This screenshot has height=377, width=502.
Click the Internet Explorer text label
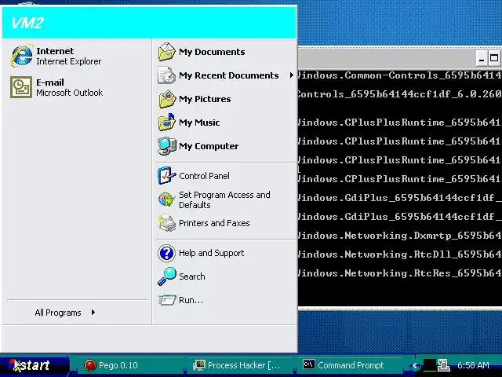tap(68, 61)
